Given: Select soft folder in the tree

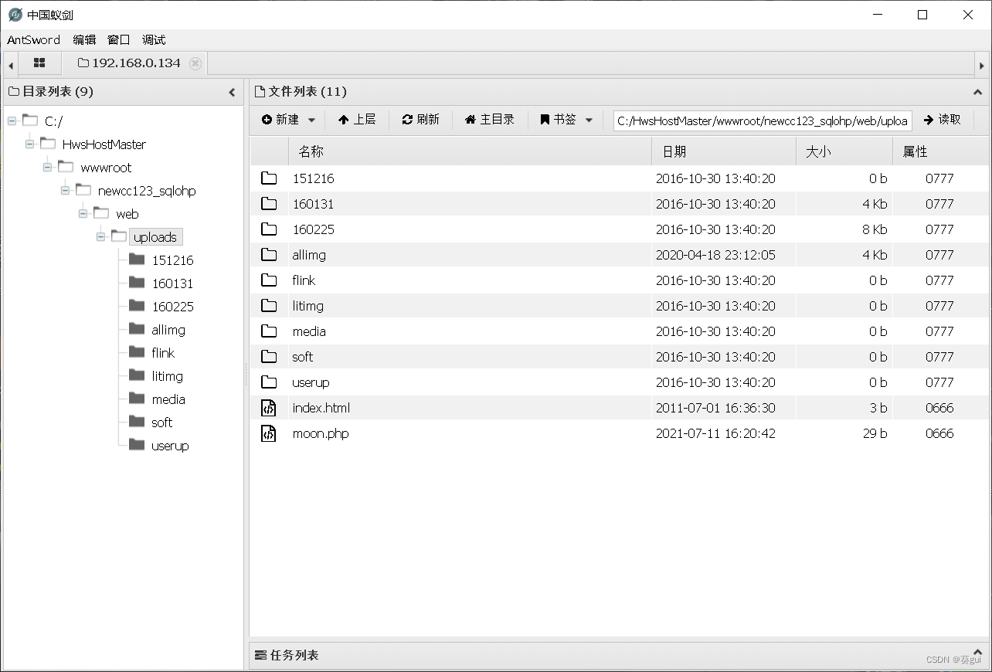Looking at the screenshot, I should (x=162, y=423).
